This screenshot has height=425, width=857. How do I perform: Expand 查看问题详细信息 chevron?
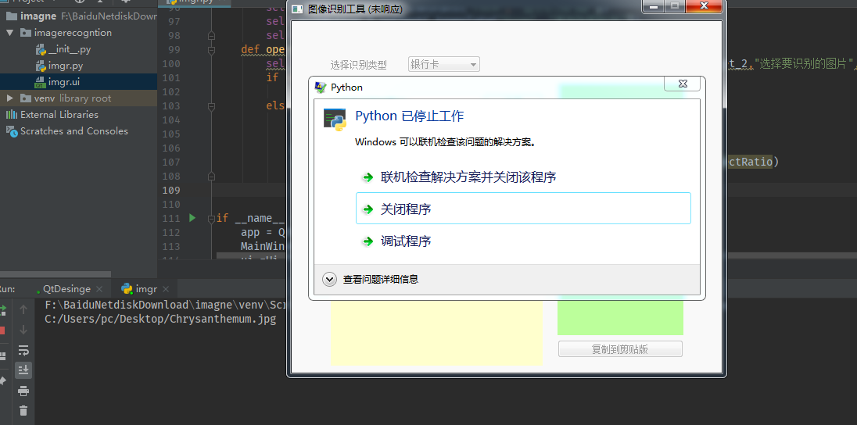tap(329, 279)
